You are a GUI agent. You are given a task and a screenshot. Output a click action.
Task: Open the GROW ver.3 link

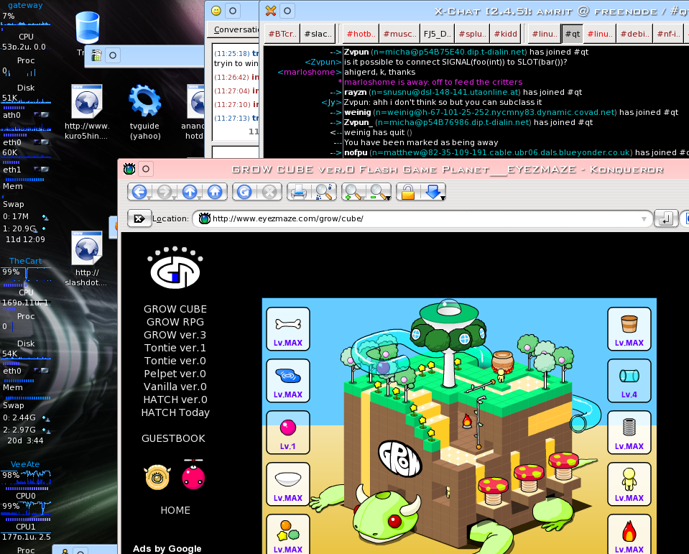pyautogui.click(x=175, y=335)
